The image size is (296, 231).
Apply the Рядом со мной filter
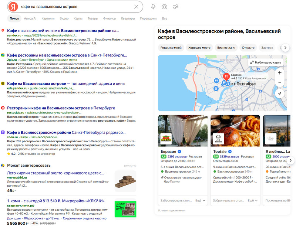tap(171, 48)
